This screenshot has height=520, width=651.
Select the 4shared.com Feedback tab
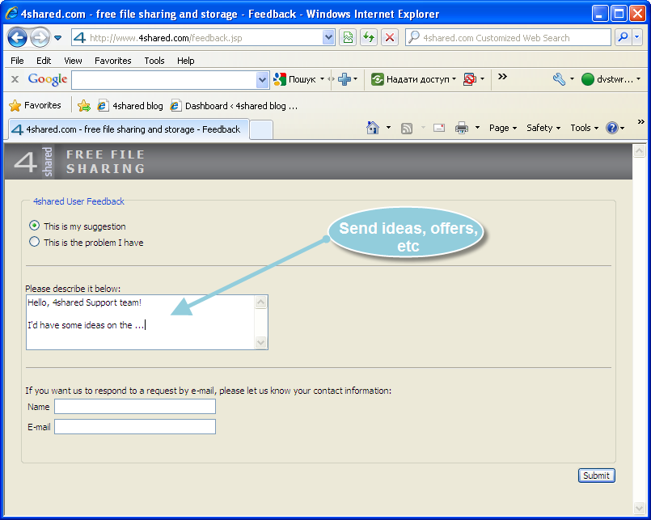click(129, 129)
